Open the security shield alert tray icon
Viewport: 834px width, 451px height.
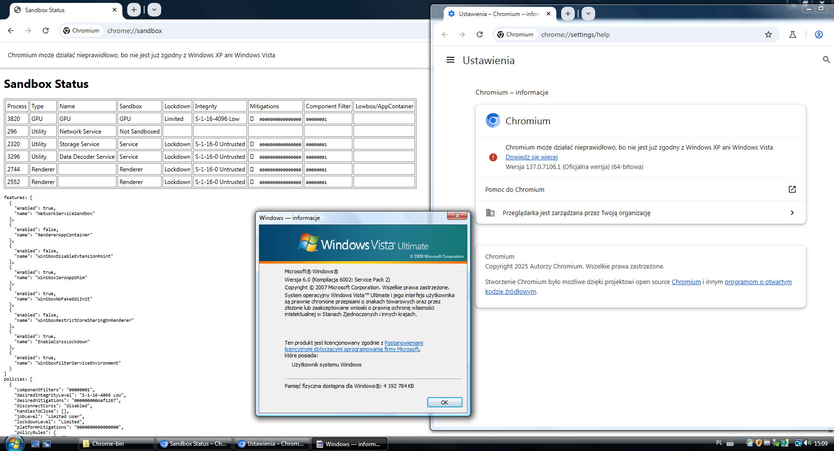pyautogui.click(x=759, y=443)
